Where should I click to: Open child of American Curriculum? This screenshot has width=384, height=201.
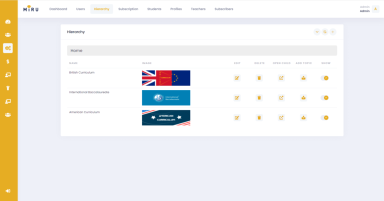click(x=281, y=117)
